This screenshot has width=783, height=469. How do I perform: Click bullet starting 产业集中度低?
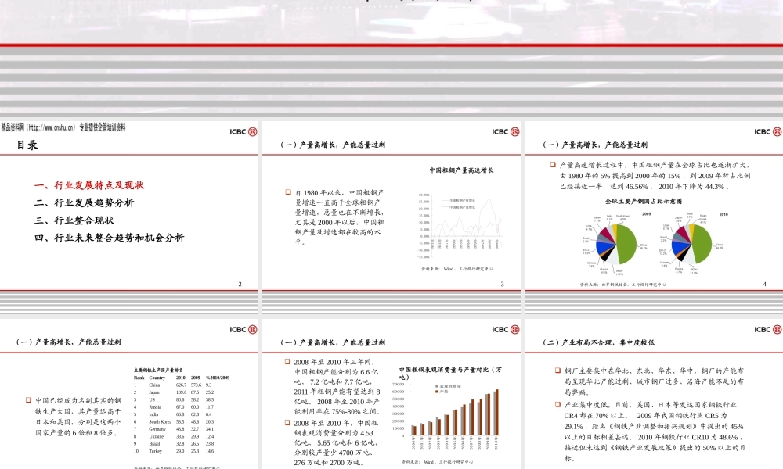(x=655, y=431)
